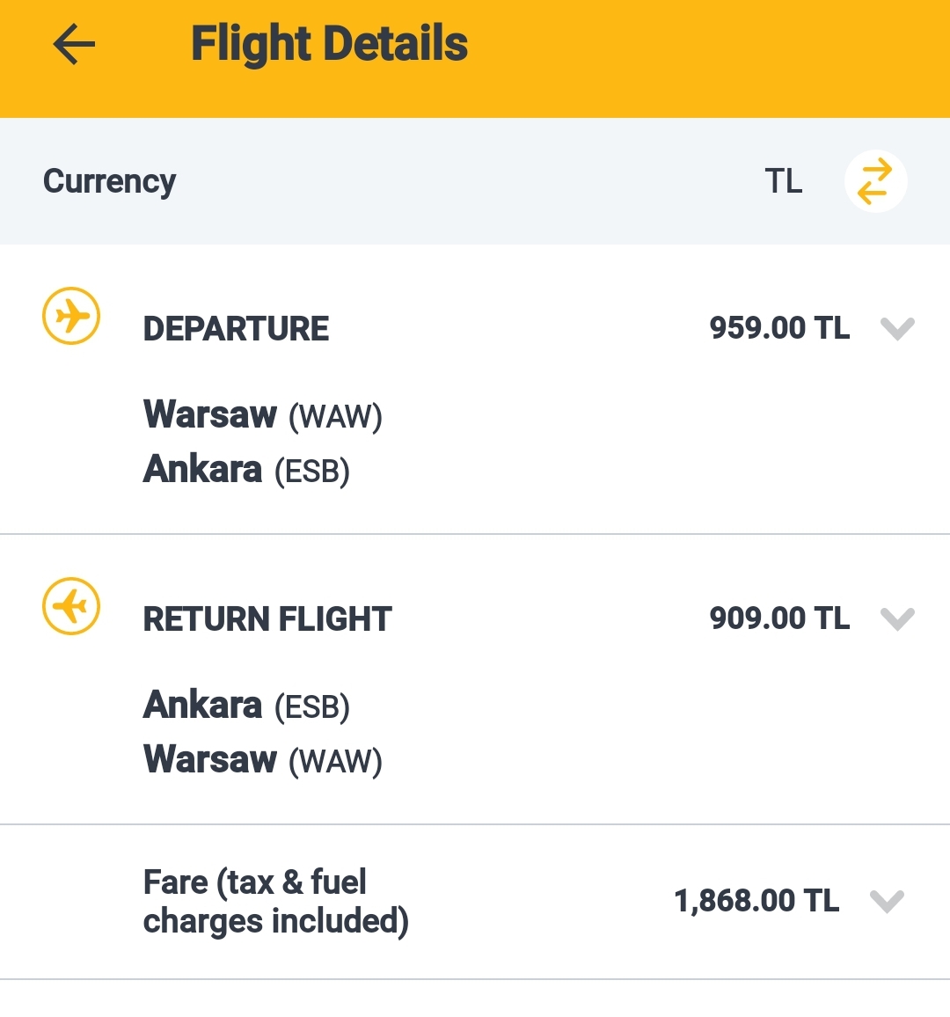Expand the DEPARTURE section chevron
This screenshot has height=1017, width=950.
tap(897, 328)
